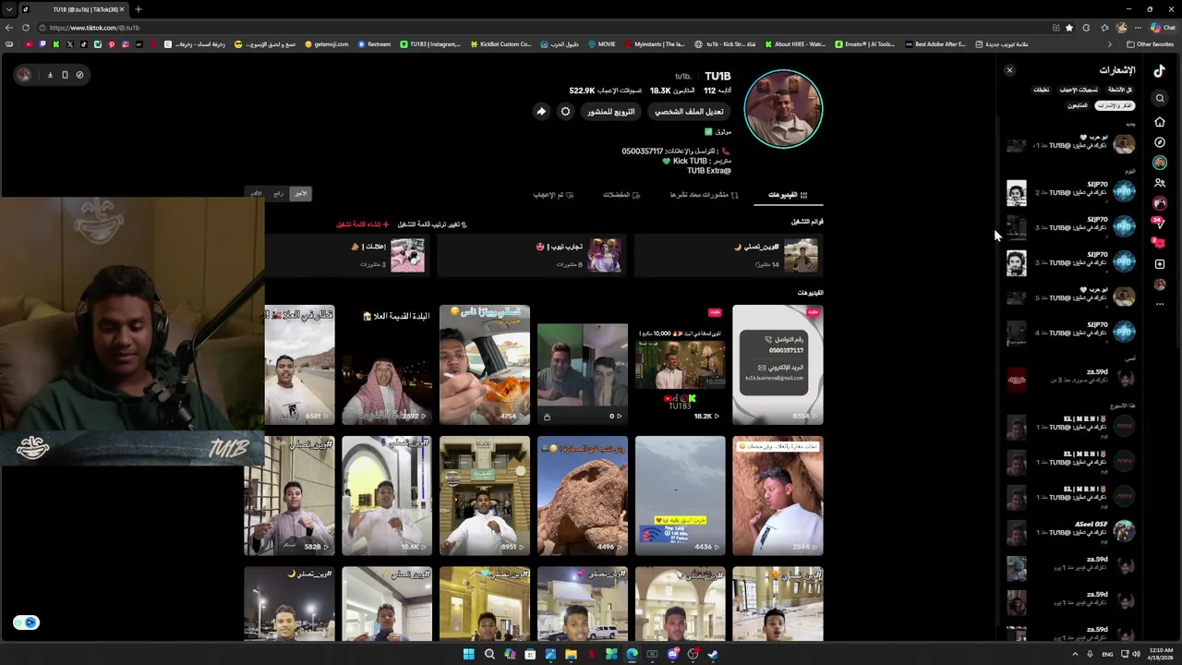Click the large TU1B profile avatar
This screenshot has width=1182, height=665.
[783, 109]
